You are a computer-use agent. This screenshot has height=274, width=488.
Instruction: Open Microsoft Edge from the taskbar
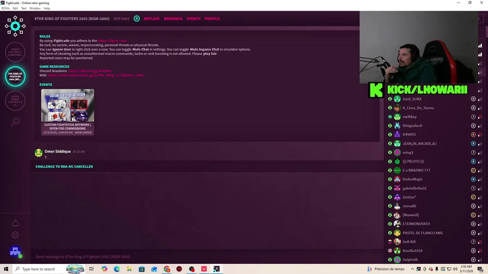pos(117,269)
